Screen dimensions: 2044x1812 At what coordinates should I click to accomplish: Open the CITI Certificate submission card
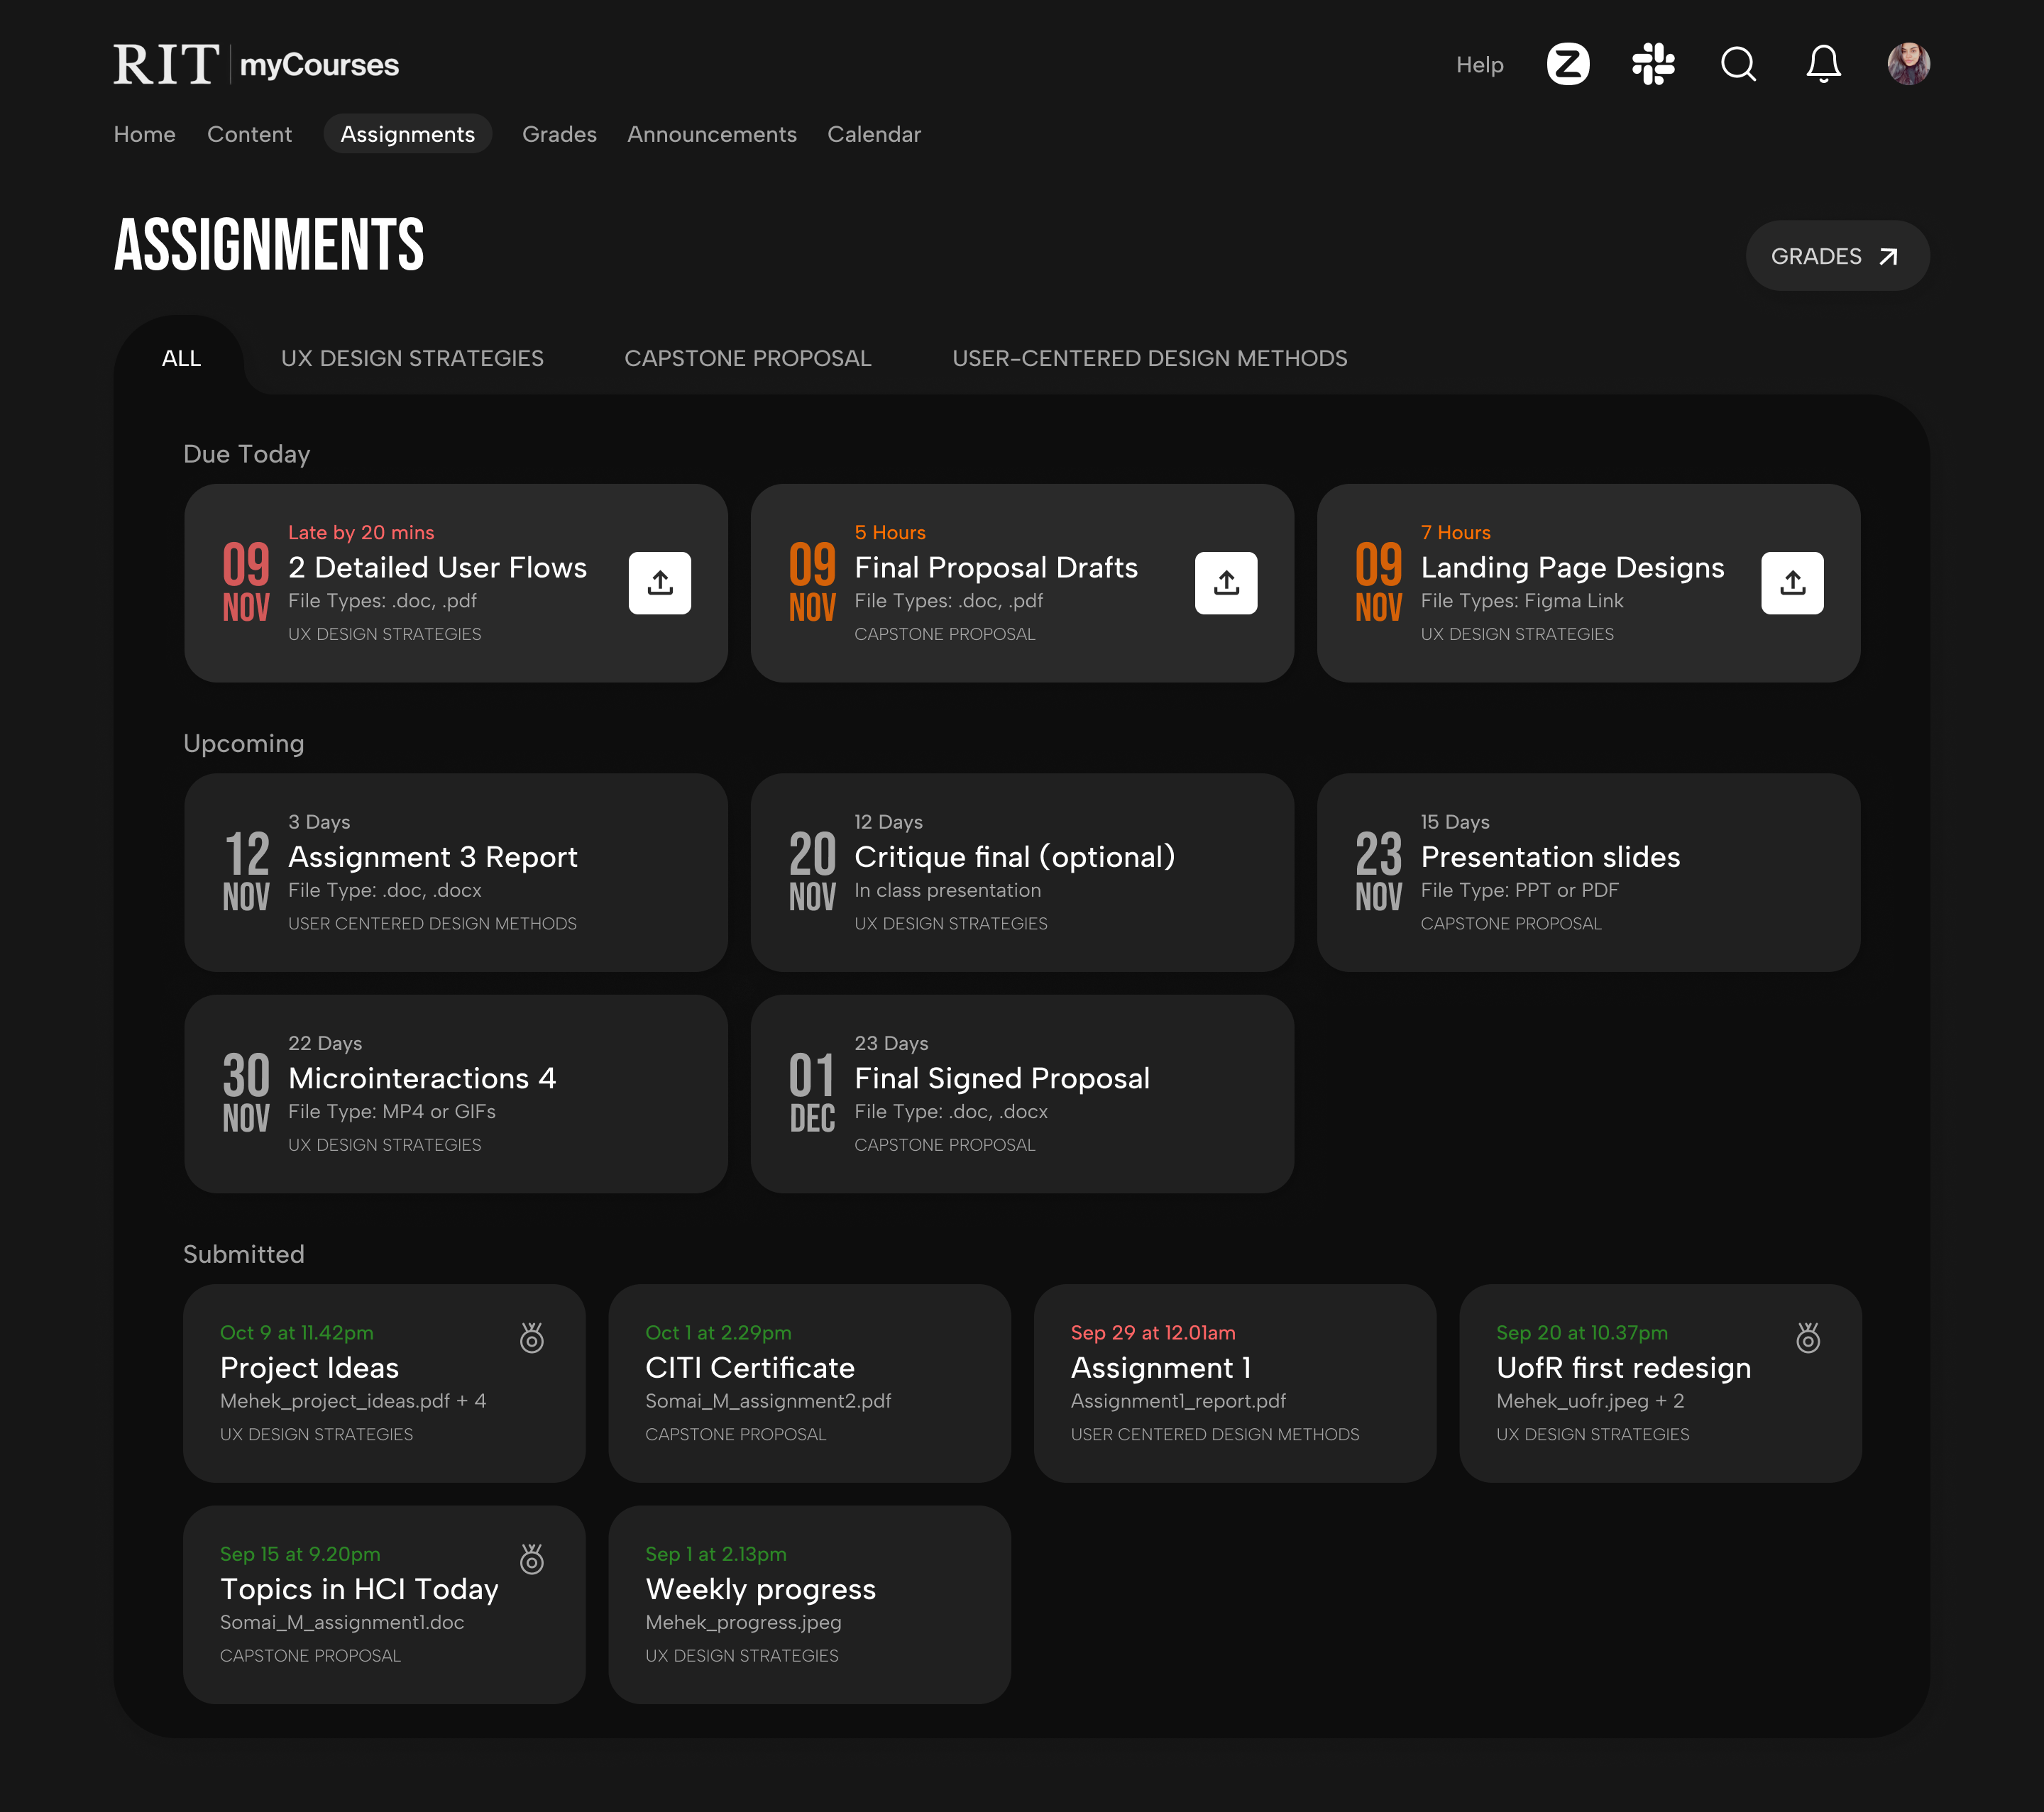click(x=809, y=1382)
